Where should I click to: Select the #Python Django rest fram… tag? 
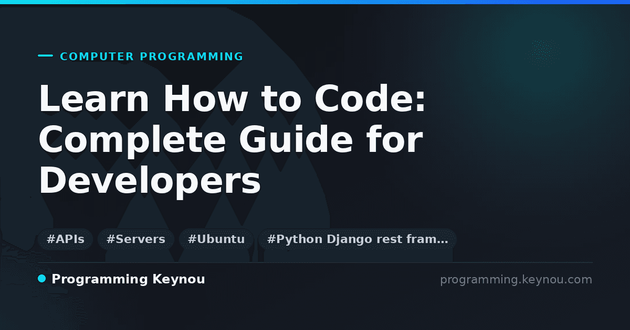(358, 239)
